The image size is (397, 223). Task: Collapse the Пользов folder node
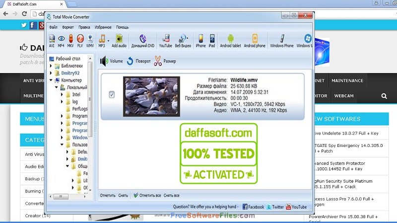tap(62, 145)
